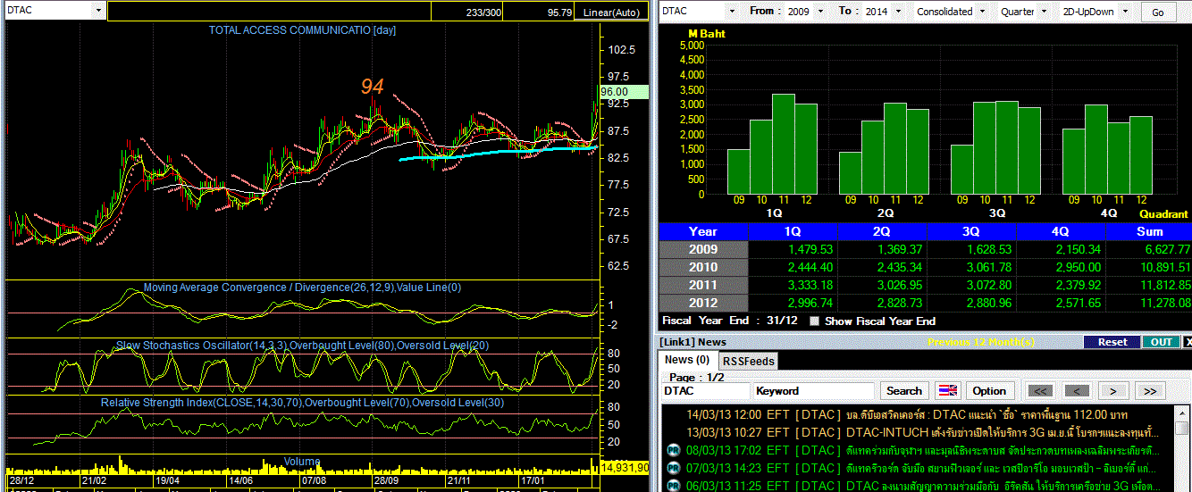
Task: Switch to the RSSFeeds tab
Action: [x=748, y=361]
